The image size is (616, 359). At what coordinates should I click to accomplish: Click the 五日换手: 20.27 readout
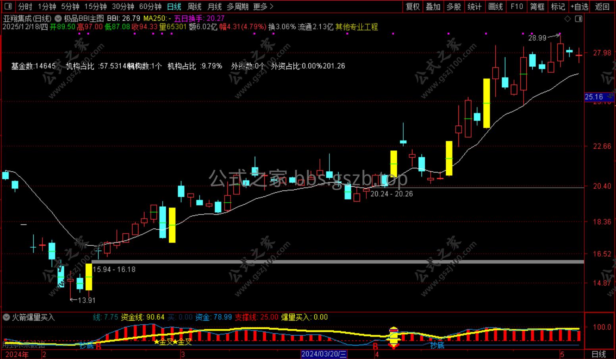199,19
